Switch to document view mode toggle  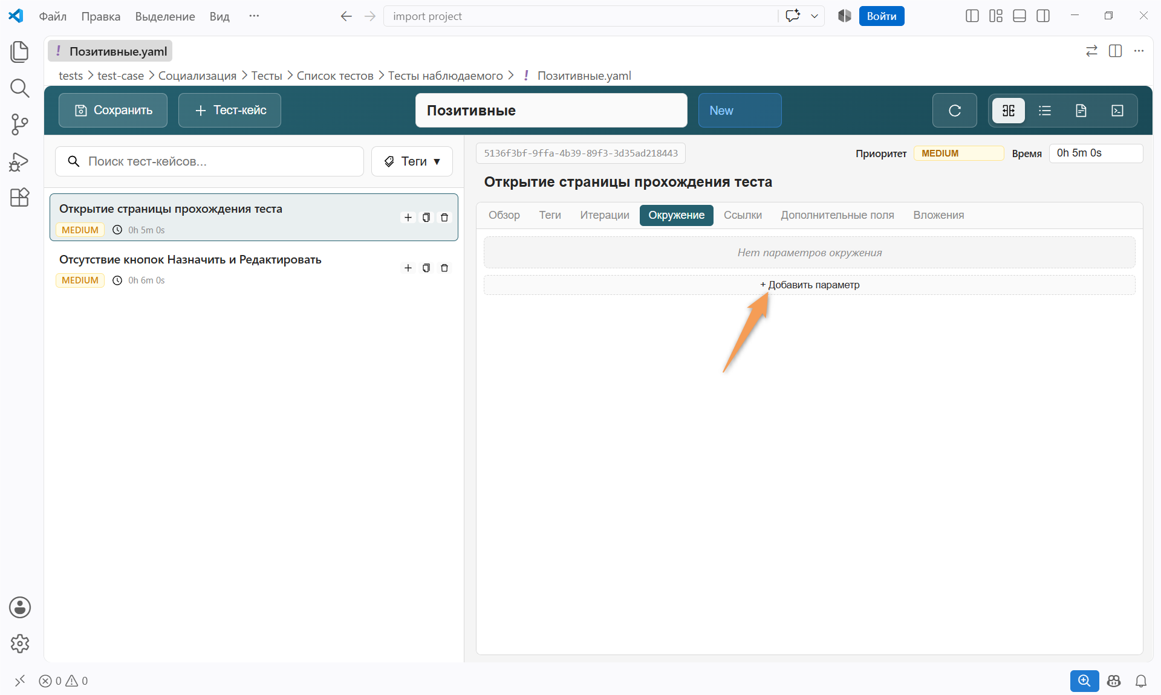coord(1081,111)
